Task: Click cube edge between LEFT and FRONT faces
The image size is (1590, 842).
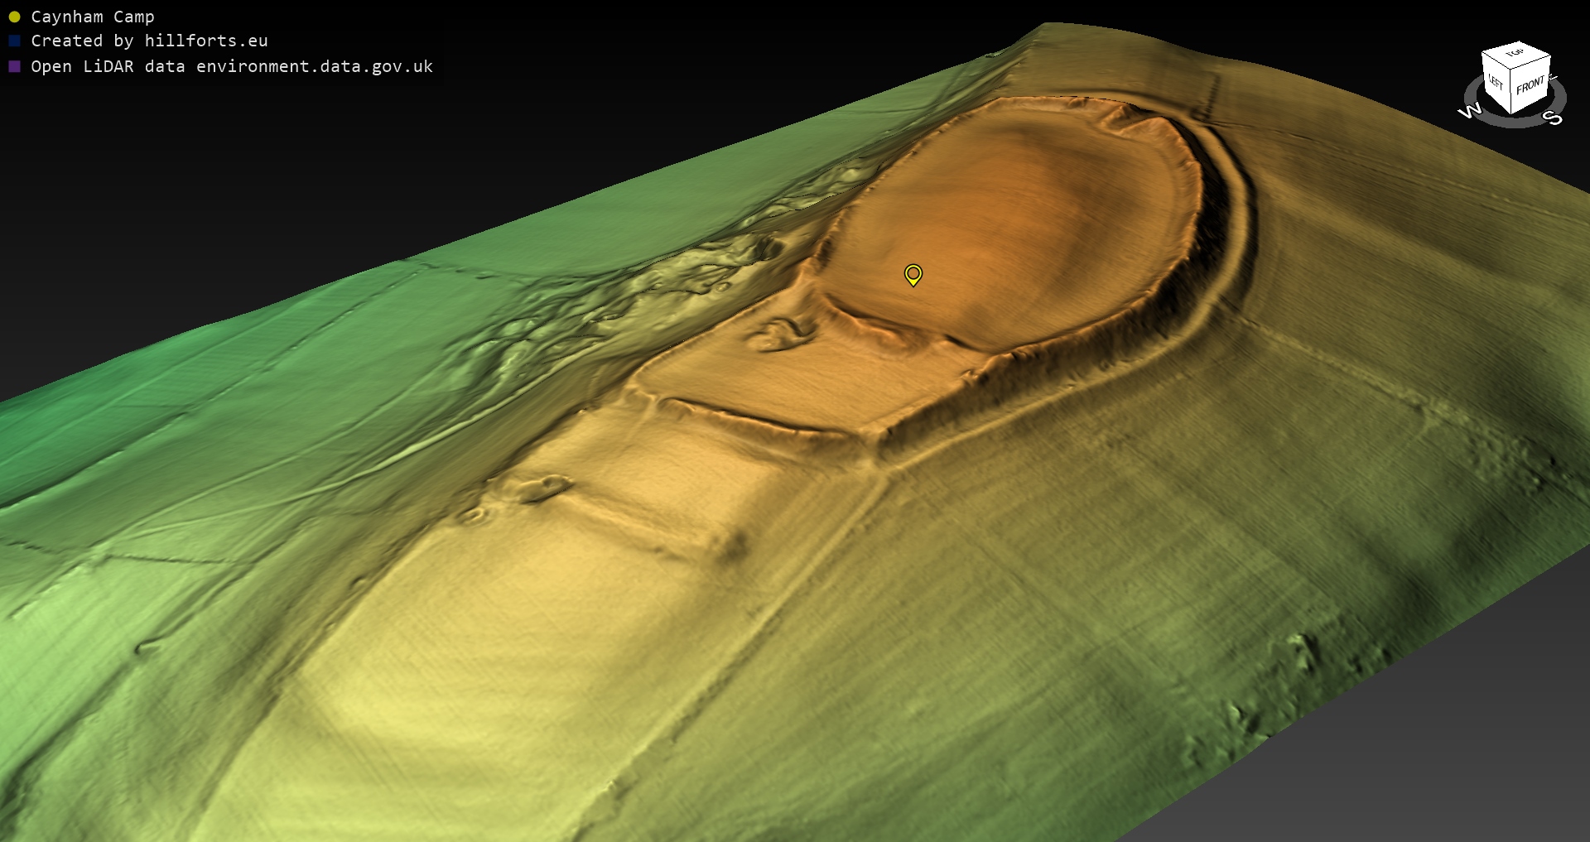Action: (1510, 92)
